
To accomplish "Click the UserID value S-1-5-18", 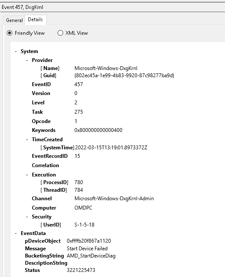I will pos(84,225).
